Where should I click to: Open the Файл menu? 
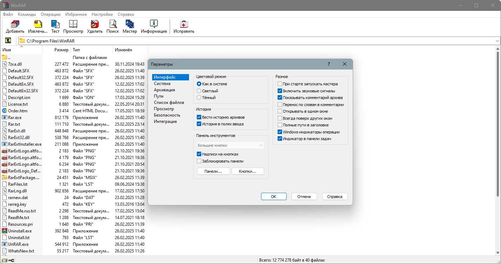pos(8,14)
